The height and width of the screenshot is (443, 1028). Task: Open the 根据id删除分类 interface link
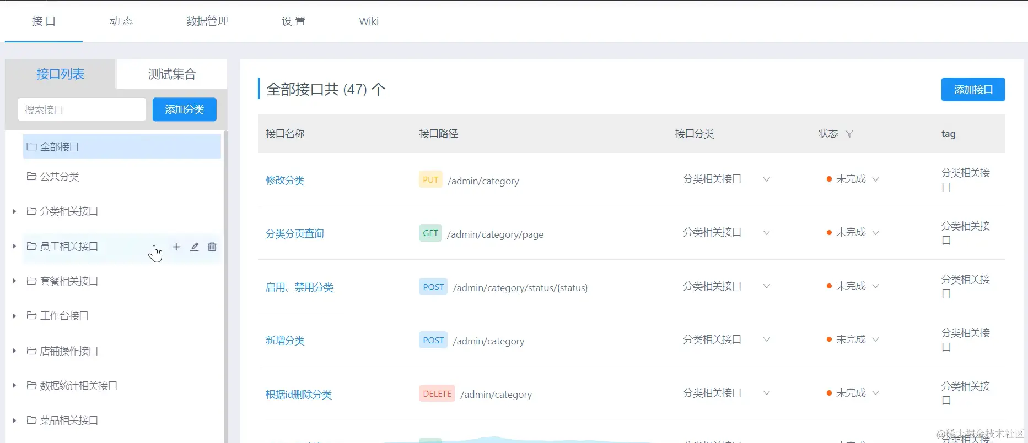299,395
